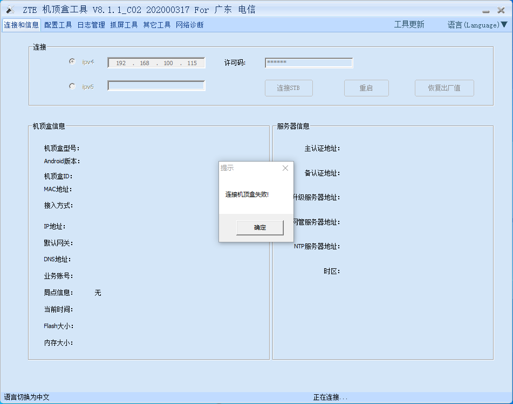Open the 其它工具 tab
Image resolution: width=513 pixels, height=404 pixels.
pos(157,25)
